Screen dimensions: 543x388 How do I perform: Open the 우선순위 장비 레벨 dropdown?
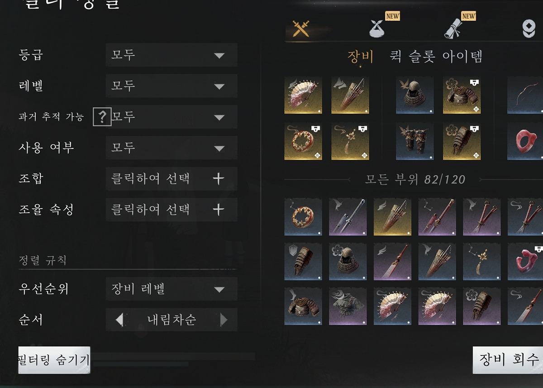(x=171, y=289)
